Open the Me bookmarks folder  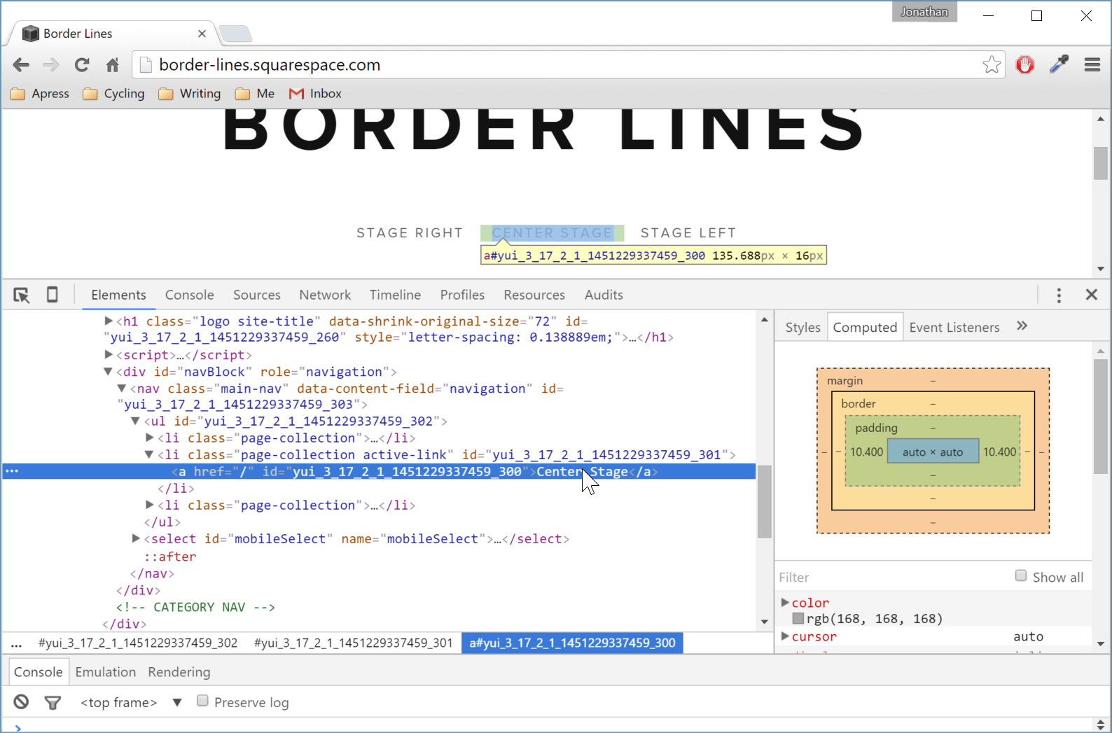pos(255,94)
